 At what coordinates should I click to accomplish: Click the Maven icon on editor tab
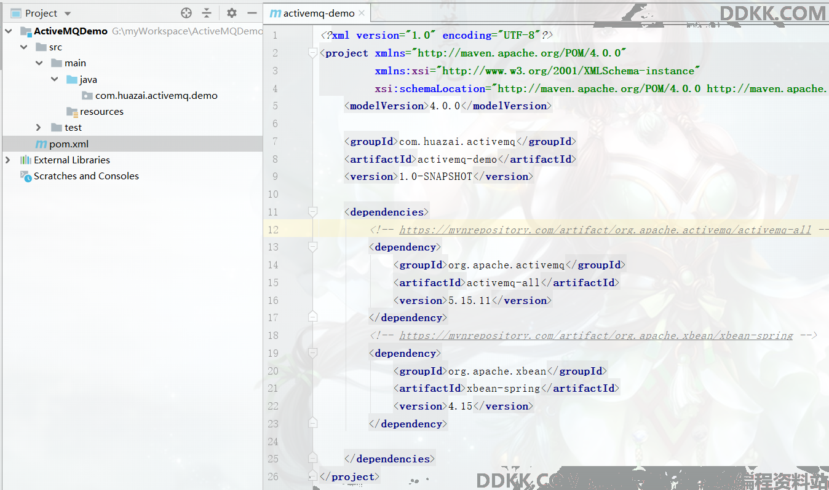click(x=276, y=13)
